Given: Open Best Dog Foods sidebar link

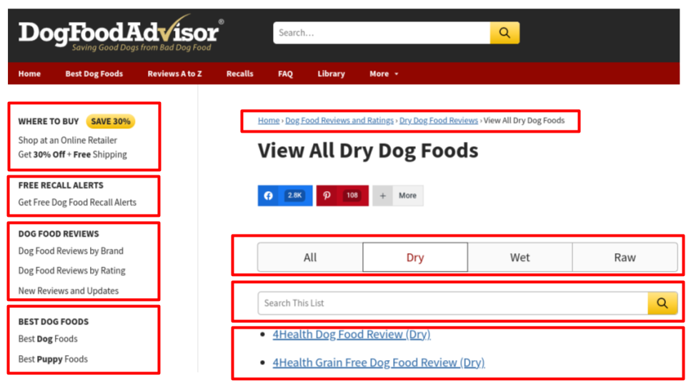Looking at the screenshot, I should point(48,339).
